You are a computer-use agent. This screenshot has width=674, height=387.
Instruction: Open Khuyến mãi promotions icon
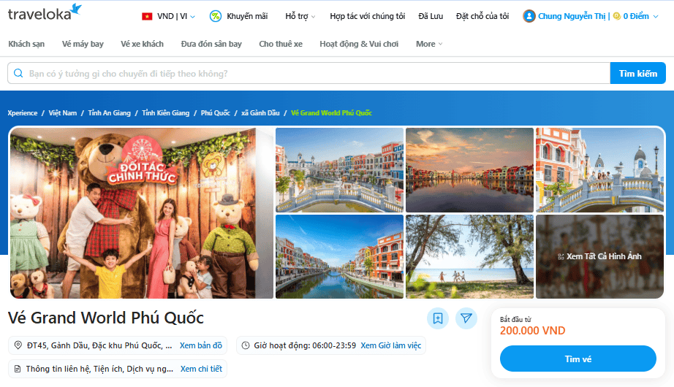(x=216, y=16)
